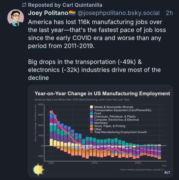Click the sun logo in chart corner
179x180 pixels.
click(x=38, y=170)
